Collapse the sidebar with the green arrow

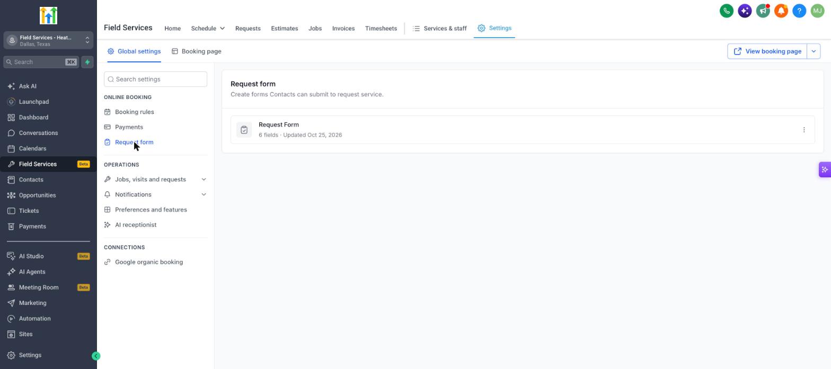coord(96,356)
